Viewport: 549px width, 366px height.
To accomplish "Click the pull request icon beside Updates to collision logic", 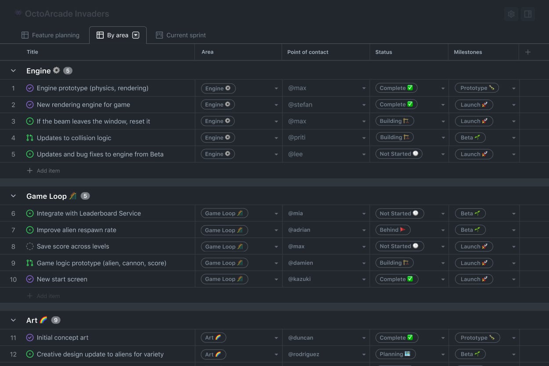I will pyautogui.click(x=29, y=137).
